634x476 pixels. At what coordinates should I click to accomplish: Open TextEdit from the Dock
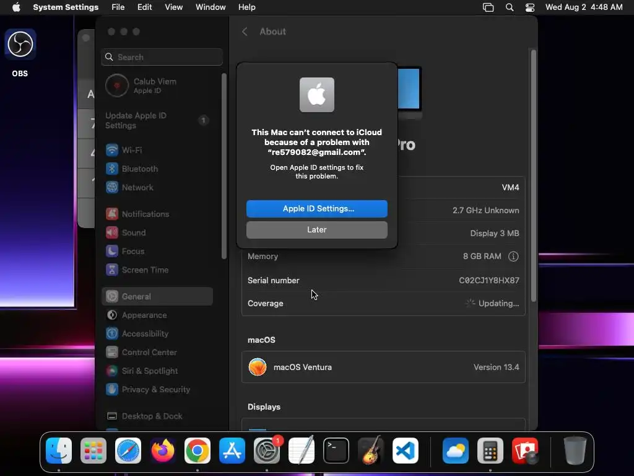302,451
